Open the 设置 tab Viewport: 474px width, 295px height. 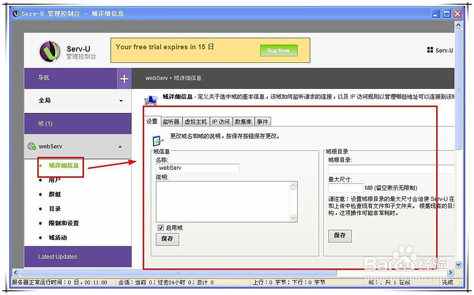click(x=152, y=121)
